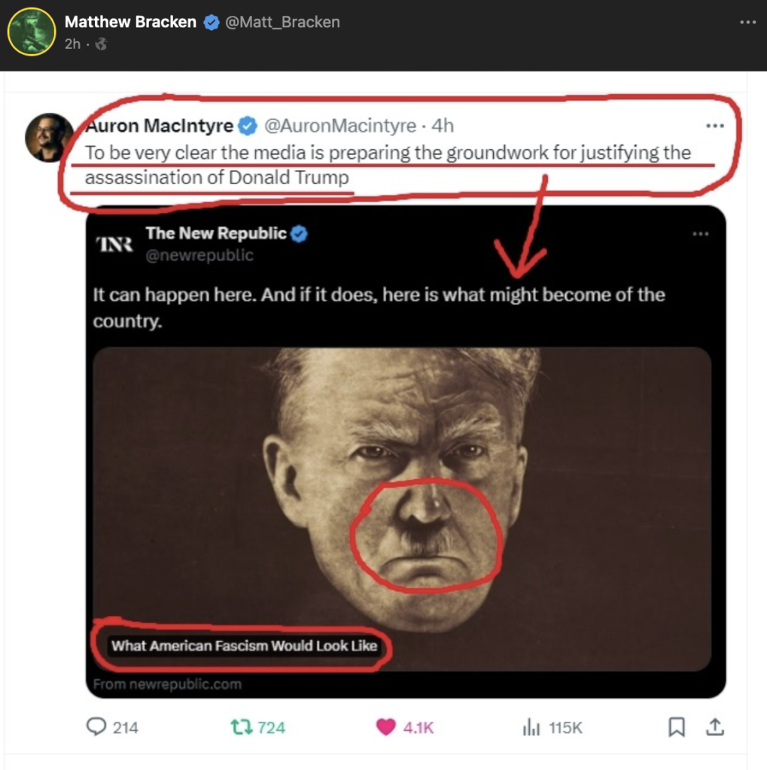This screenshot has height=770, width=767.
Task: Click the @newrepublic handle
Action: (x=199, y=255)
